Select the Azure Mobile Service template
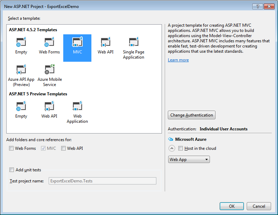This screenshot has width=278, height=215. (49, 76)
